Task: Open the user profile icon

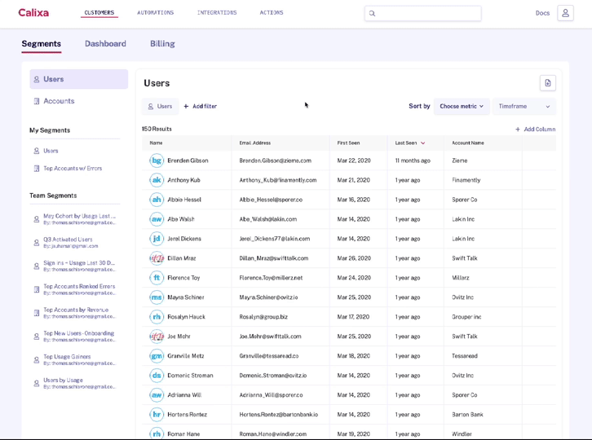Action: pyautogui.click(x=565, y=13)
